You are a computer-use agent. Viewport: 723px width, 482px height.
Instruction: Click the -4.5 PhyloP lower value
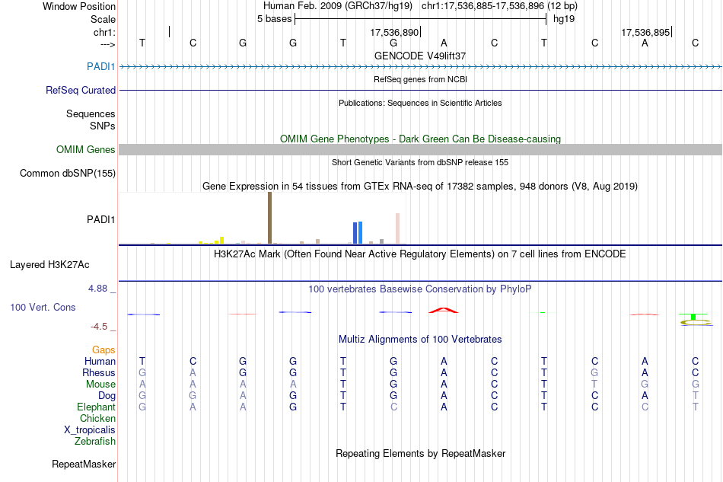coord(99,327)
